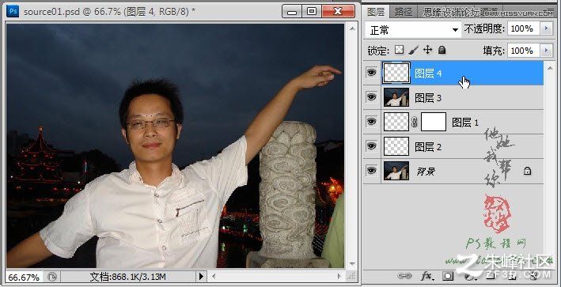
Task: Hide the 背景 layer eye icon
Action: coord(372,171)
